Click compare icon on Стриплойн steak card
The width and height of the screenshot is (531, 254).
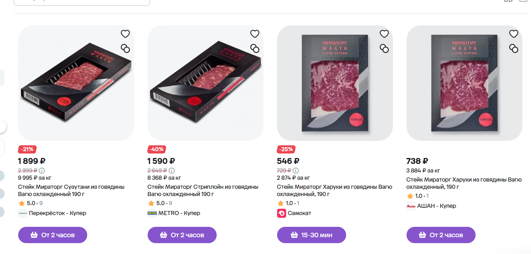pos(255,48)
